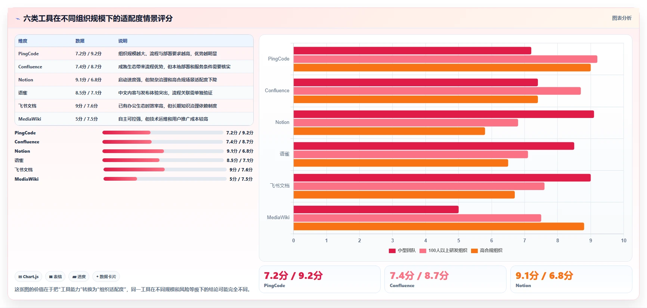647x308 pixels.
Task: Click 飞书文档's crimson 小型团队 bar
Action: pos(442,178)
